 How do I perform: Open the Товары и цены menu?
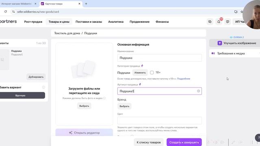coord(59,21)
